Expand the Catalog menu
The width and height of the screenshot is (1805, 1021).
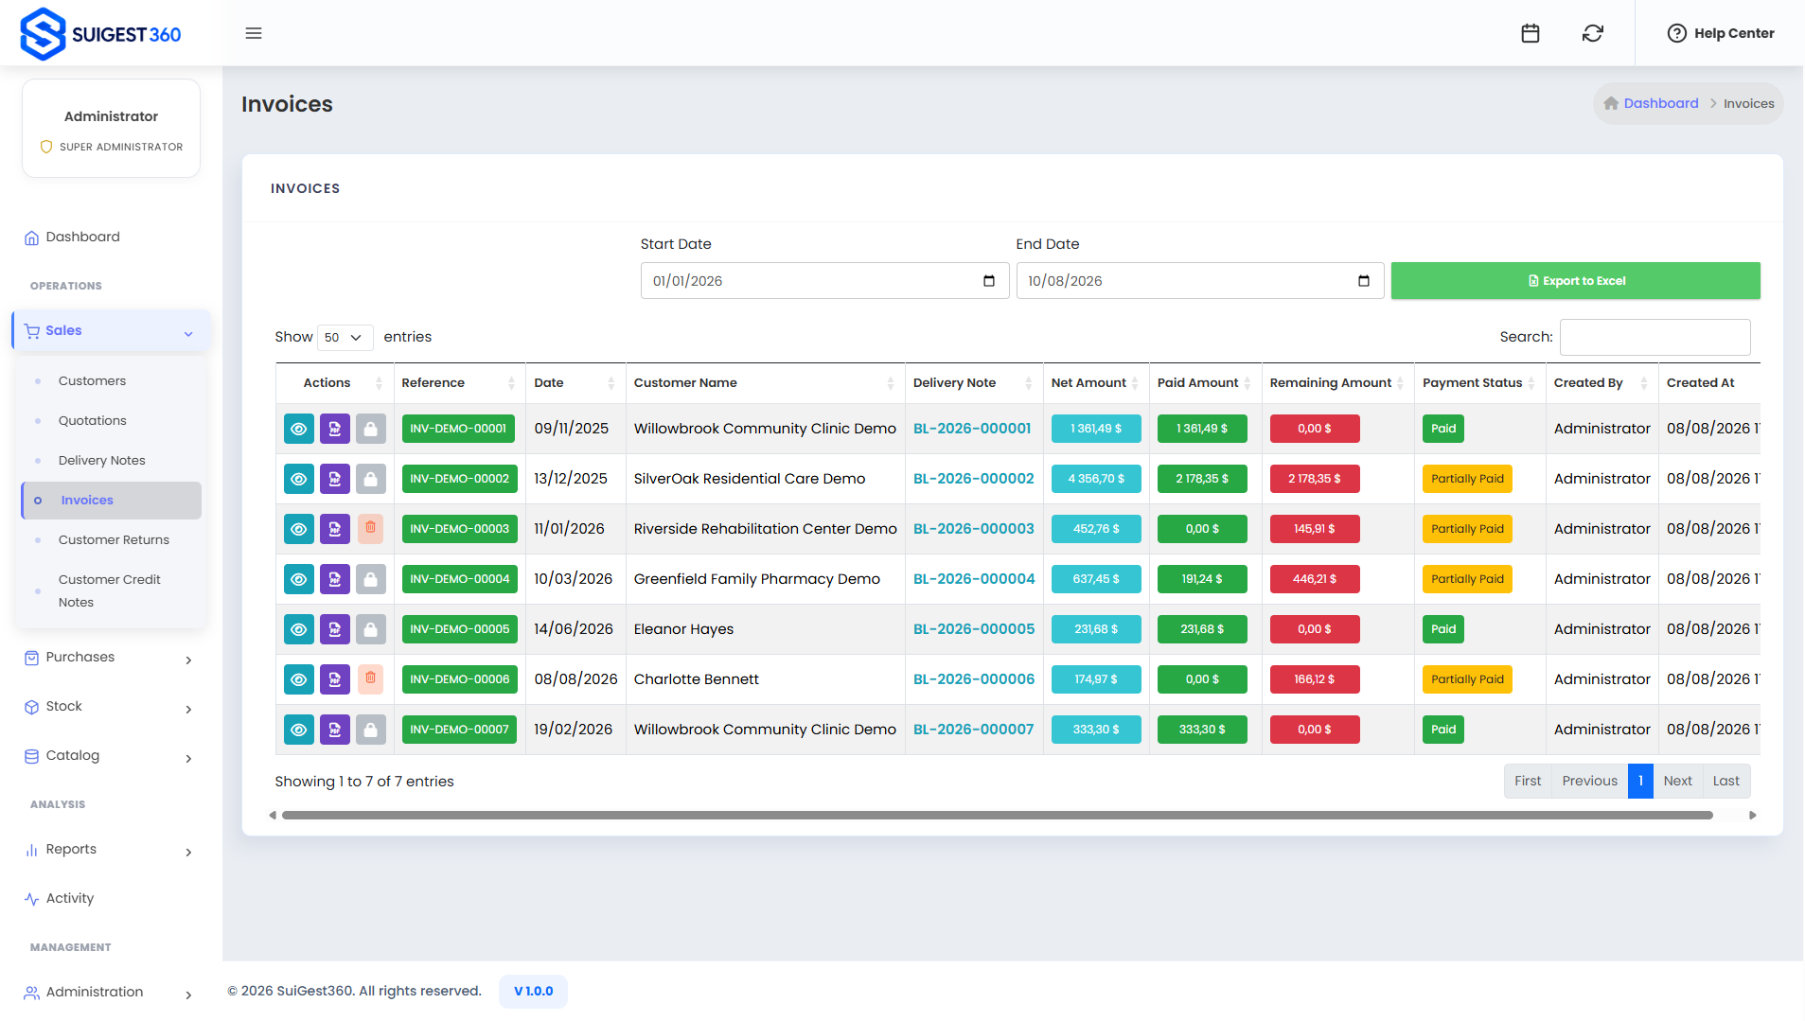click(111, 756)
